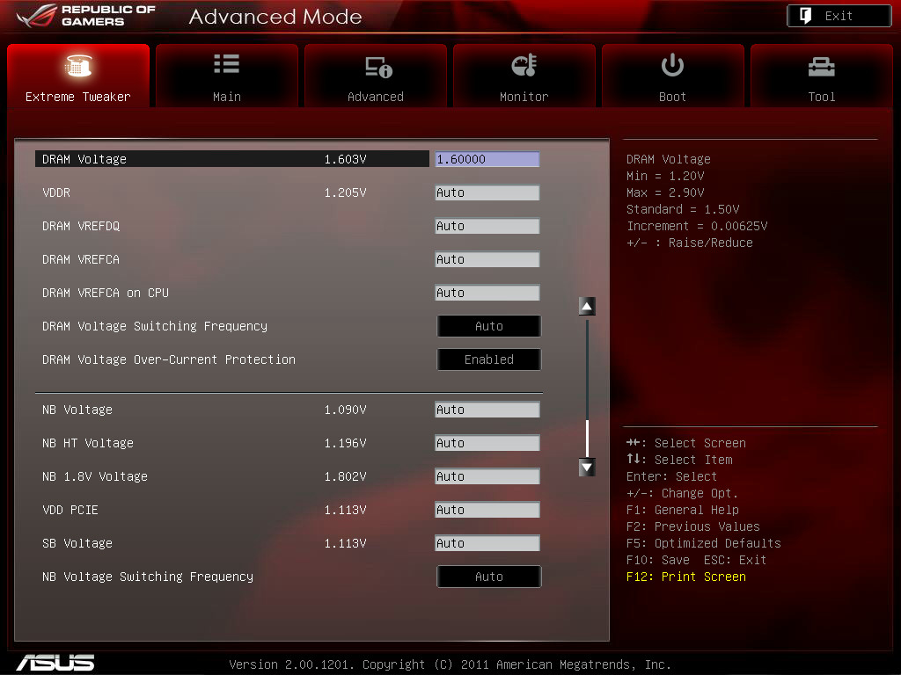
Task: Click the NB HT Voltage Auto field
Action: pyautogui.click(x=487, y=443)
